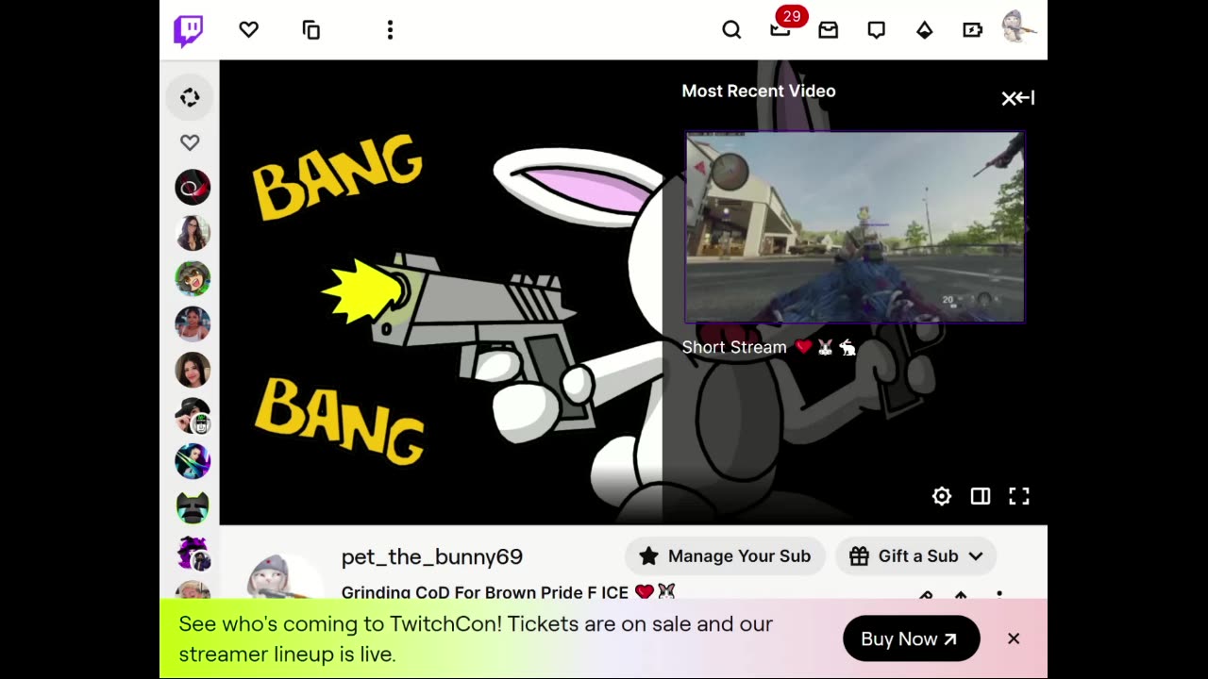Open the Prime loot tray icon

pyautogui.click(x=829, y=30)
